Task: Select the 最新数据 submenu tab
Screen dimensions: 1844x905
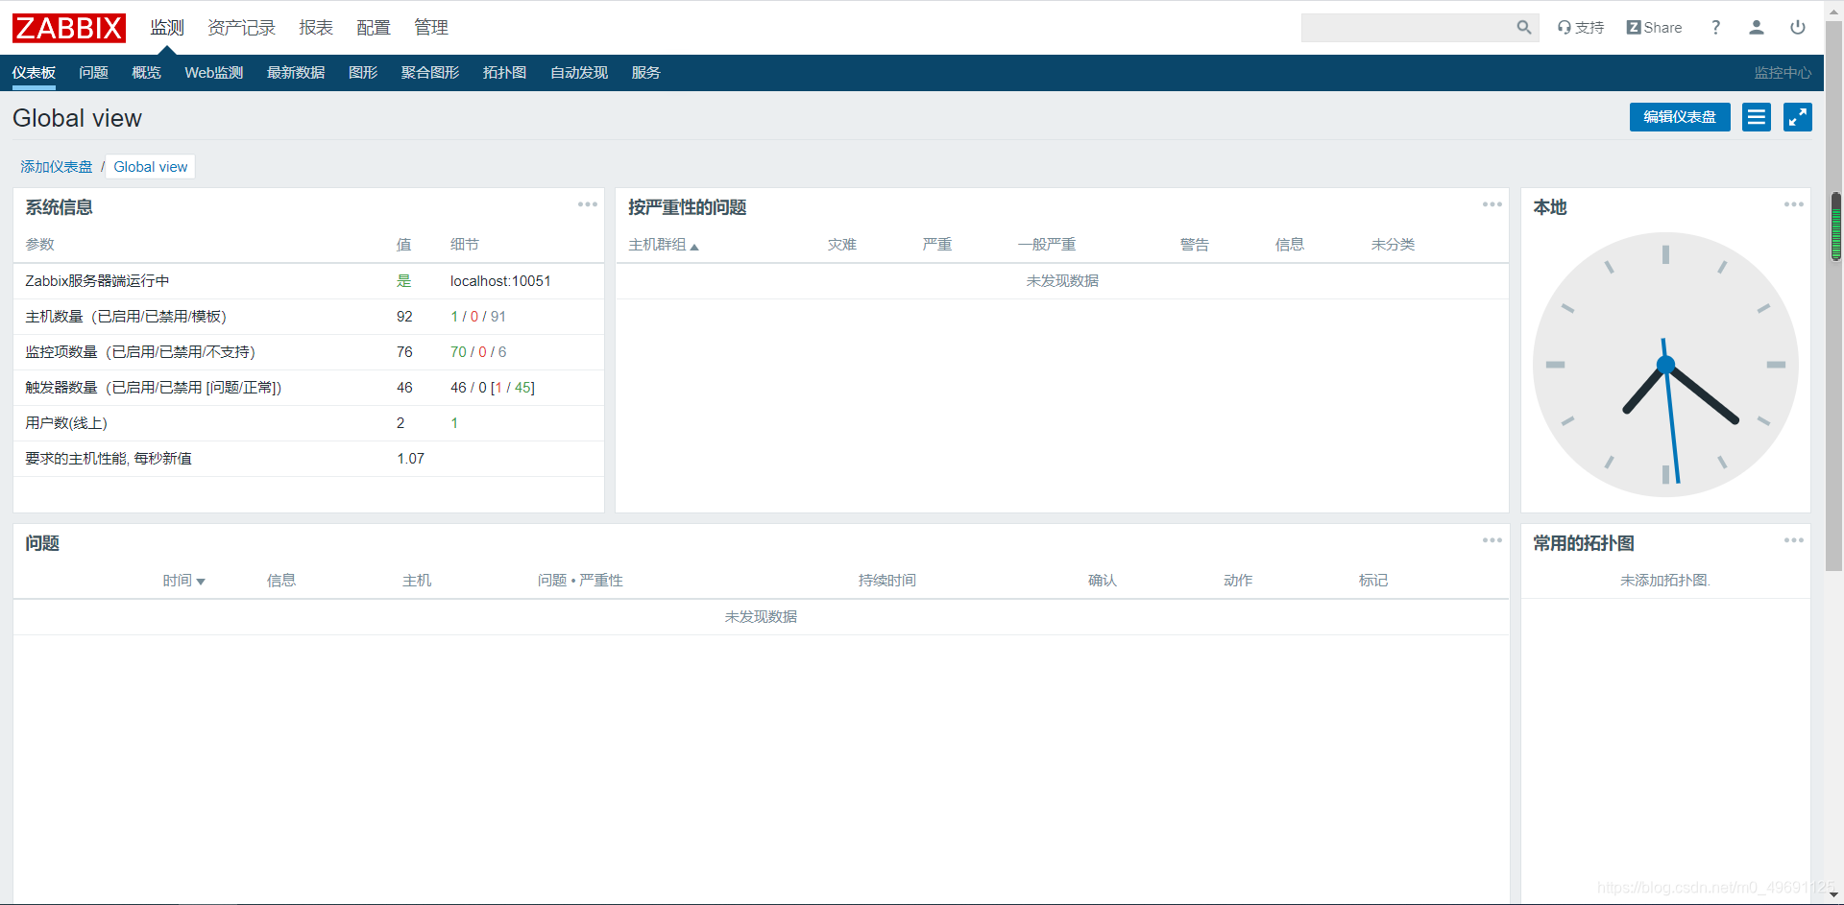Action: pos(296,73)
